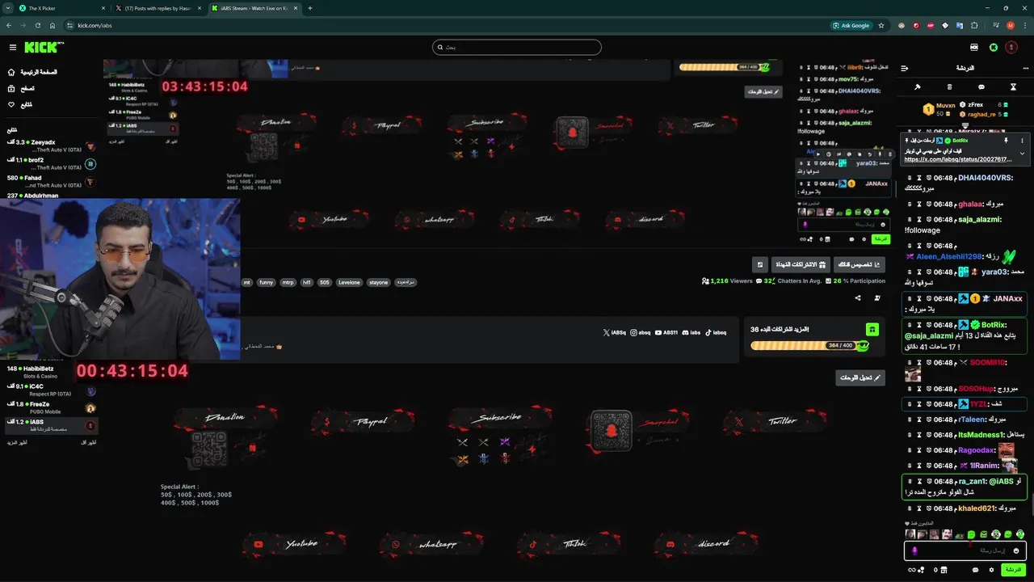Open the user profile avatar menu
This screenshot has width=1034, height=582.
(x=1011, y=48)
